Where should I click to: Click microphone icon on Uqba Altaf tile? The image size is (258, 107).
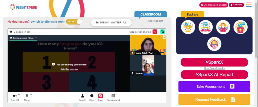coord(132,53)
